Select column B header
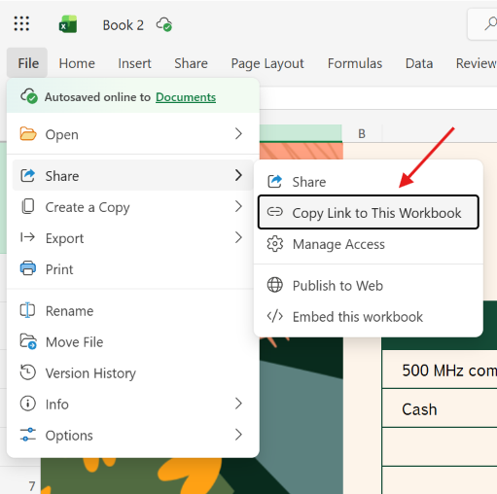This screenshot has height=494, width=497. point(362,133)
